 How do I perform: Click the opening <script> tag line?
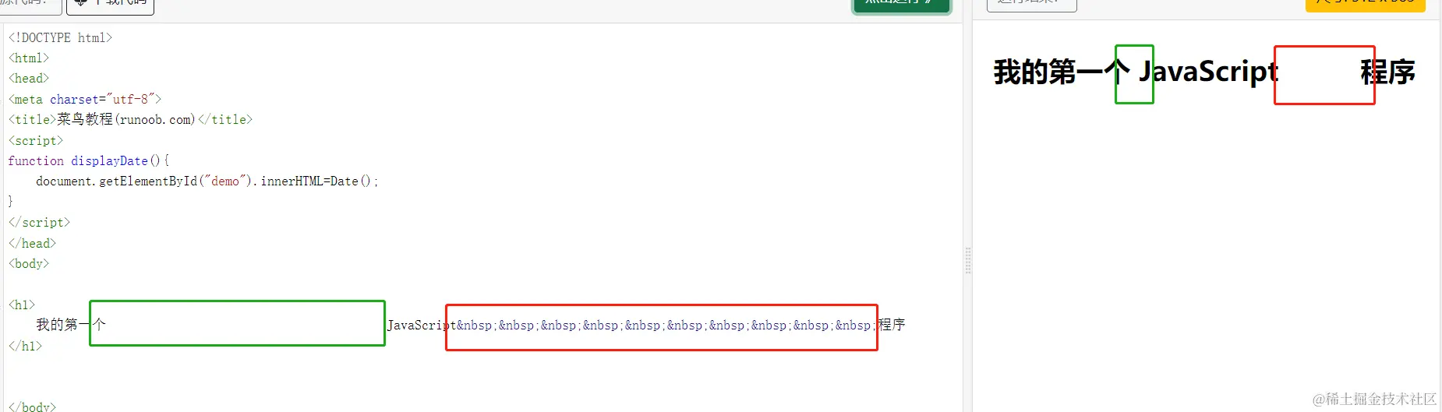[36, 141]
